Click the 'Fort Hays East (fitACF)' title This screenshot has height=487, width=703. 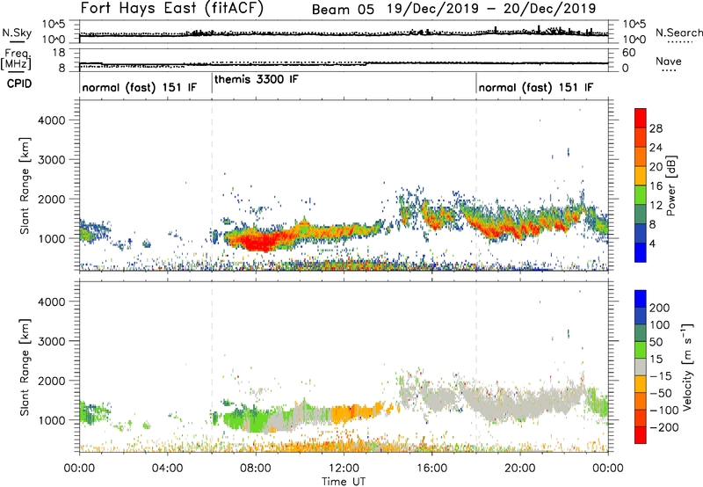172,8
